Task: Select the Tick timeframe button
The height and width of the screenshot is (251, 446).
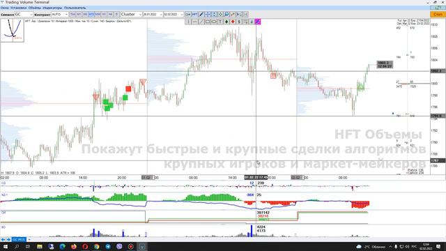Action: [x=72, y=14]
